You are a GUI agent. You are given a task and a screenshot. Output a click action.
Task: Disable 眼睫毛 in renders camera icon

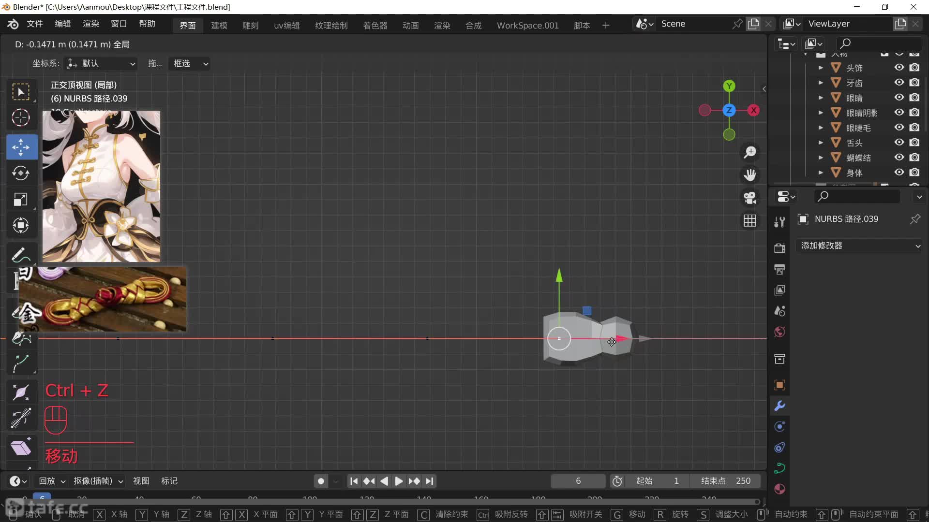coord(914,128)
